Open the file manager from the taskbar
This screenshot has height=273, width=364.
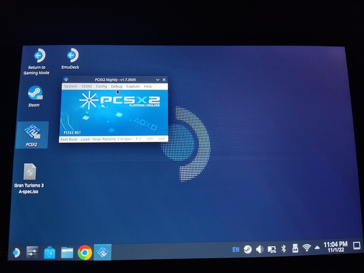67,252
